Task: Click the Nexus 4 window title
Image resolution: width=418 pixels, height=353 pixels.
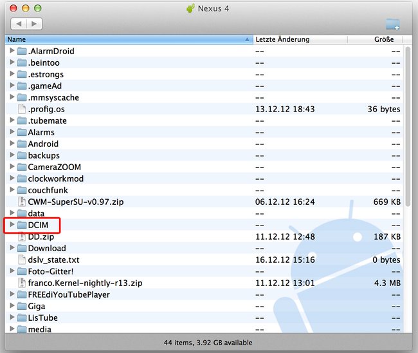Action: [214, 8]
